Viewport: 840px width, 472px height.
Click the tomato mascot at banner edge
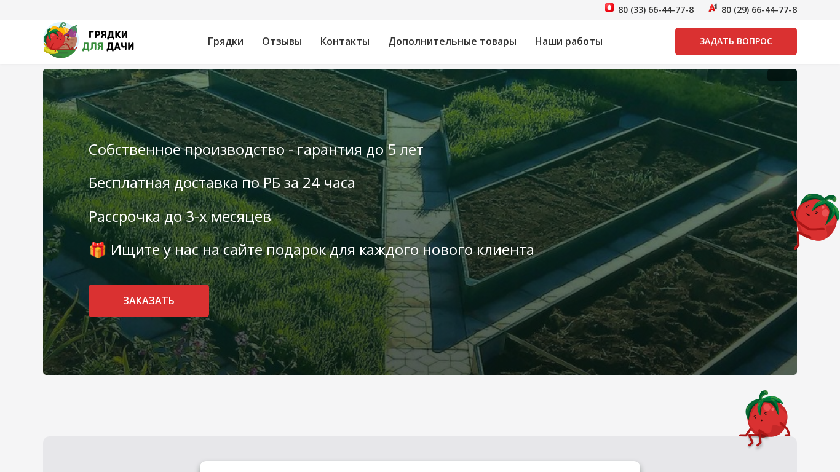pyautogui.click(x=815, y=221)
